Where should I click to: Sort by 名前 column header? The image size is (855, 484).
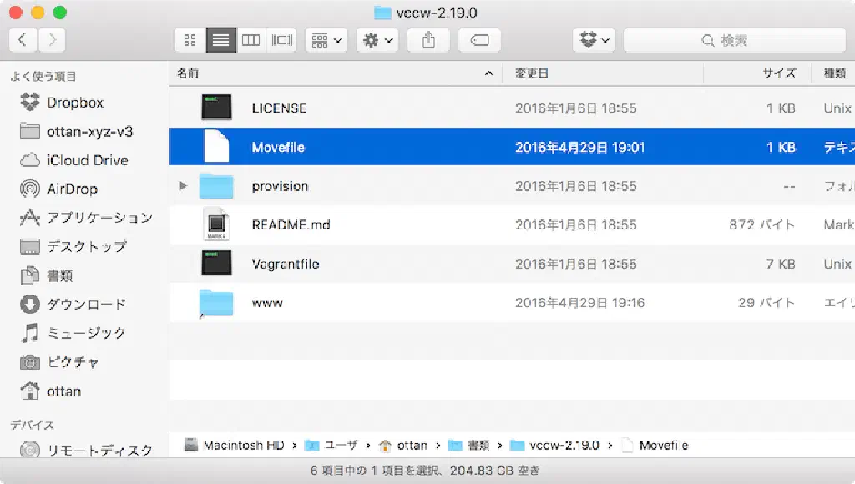tap(189, 73)
